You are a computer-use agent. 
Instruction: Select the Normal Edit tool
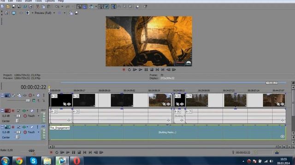[x=114, y=6]
